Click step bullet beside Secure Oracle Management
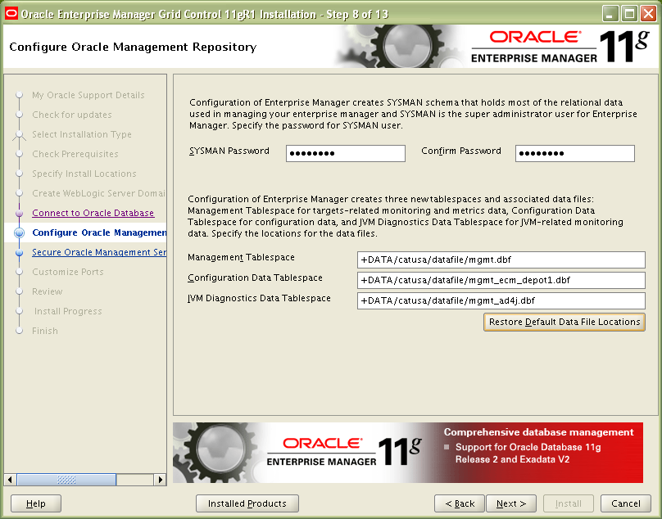 tap(19, 252)
